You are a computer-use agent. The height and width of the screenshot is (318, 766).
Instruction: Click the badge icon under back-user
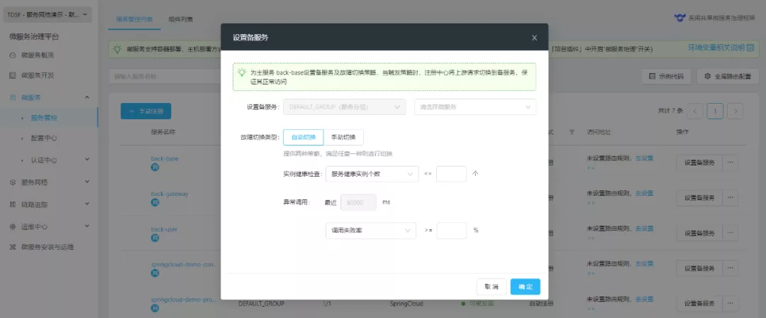pyautogui.click(x=155, y=238)
